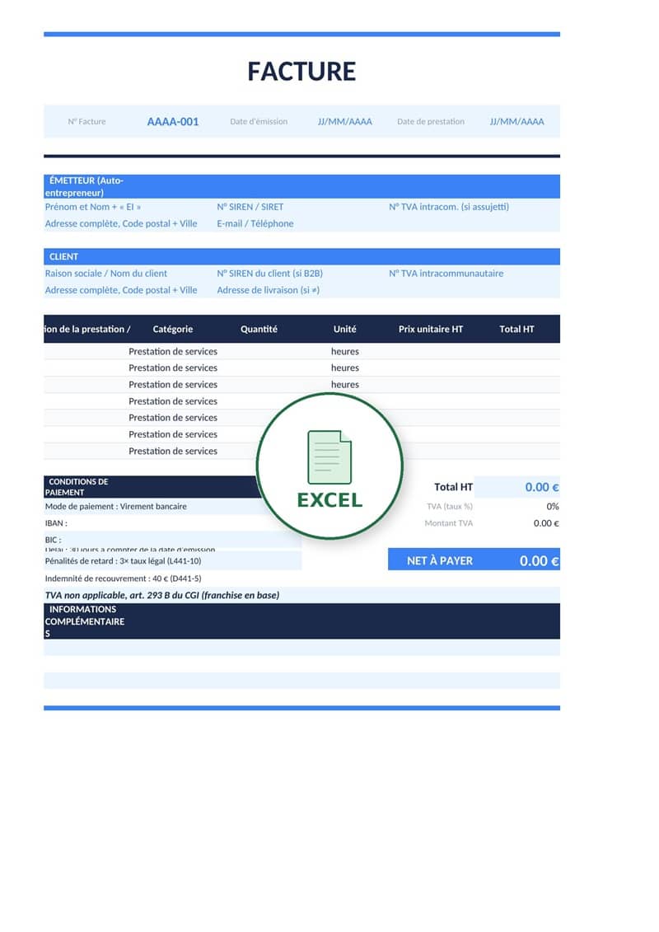The height and width of the screenshot is (932, 659).
Task: Select invoice number AAAA-001
Action: [x=173, y=121]
